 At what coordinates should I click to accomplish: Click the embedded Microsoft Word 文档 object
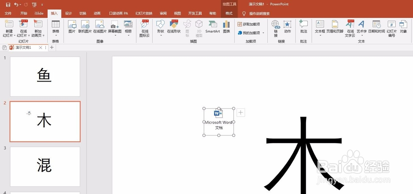click(x=218, y=122)
